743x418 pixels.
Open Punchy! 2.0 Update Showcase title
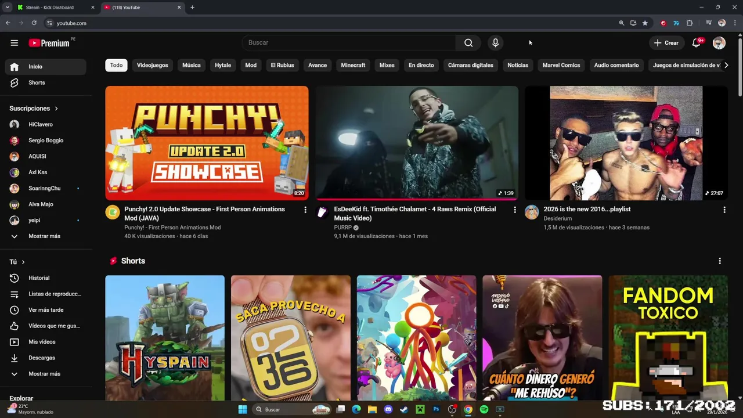coord(204,214)
